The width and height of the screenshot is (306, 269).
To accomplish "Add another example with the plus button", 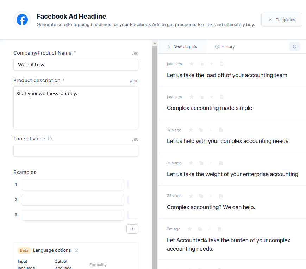I will (132, 229).
